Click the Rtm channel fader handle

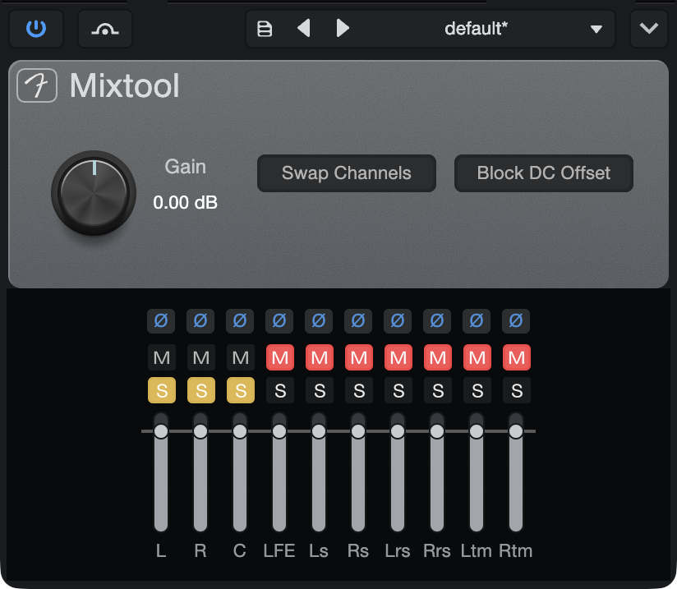(516, 431)
